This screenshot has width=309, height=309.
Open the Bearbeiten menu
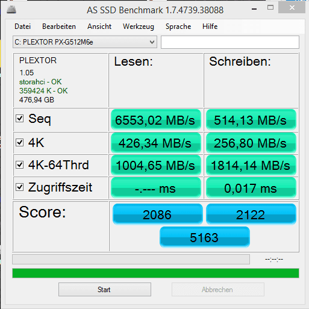(x=59, y=27)
